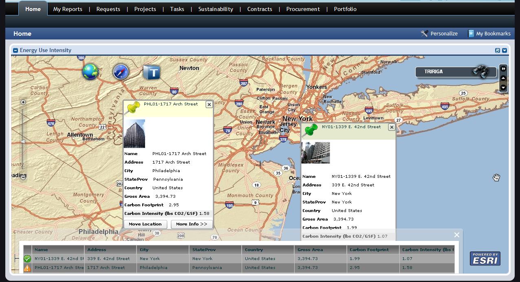Close the PHL01-1717 Arch Street popup
Viewport: 520px width, 282px height.
click(x=209, y=105)
